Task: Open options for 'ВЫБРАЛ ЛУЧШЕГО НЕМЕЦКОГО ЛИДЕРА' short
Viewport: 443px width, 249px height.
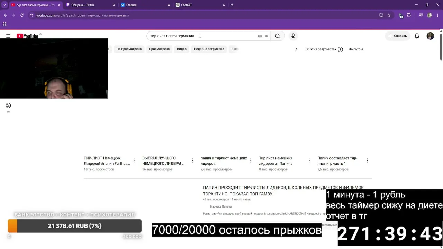Action: pos(192,160)
